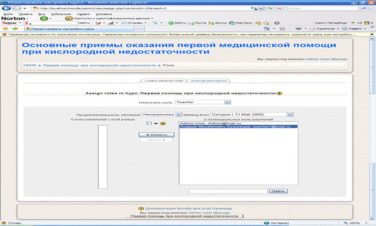Open the Избранное menu

(61, 14)
